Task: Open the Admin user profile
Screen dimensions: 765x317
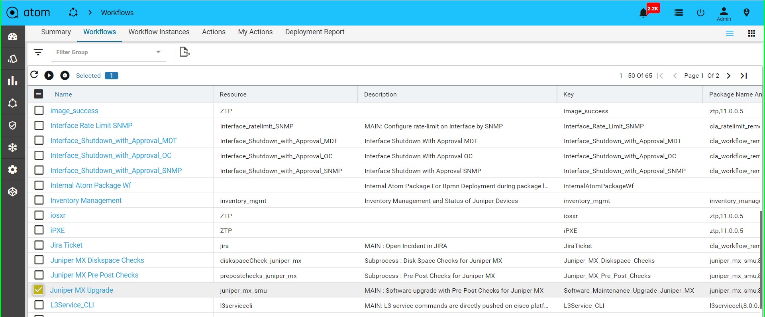Action: click(x=724, y=14)
